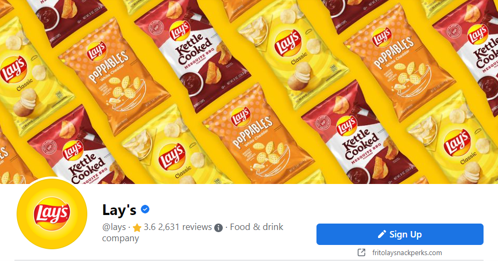Screen dimensions: 498x261
Task: Visit the fritolaysnackperks.com link
Action: [x=406, y=252]
